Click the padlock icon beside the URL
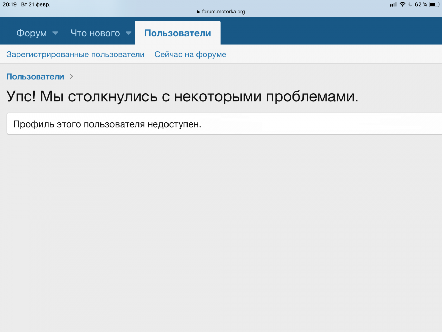 pos(198,12)
